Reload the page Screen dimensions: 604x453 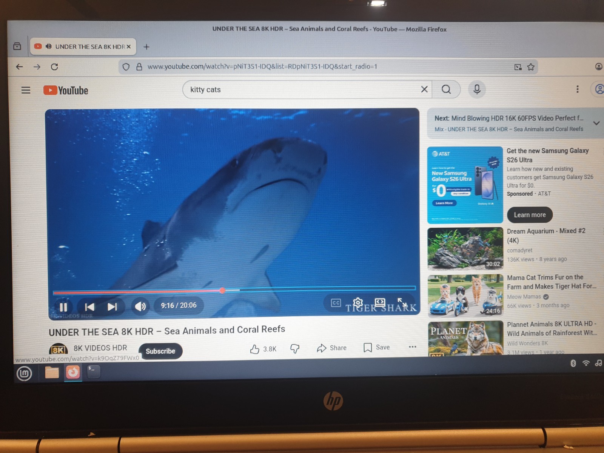(x=54, y=67)
